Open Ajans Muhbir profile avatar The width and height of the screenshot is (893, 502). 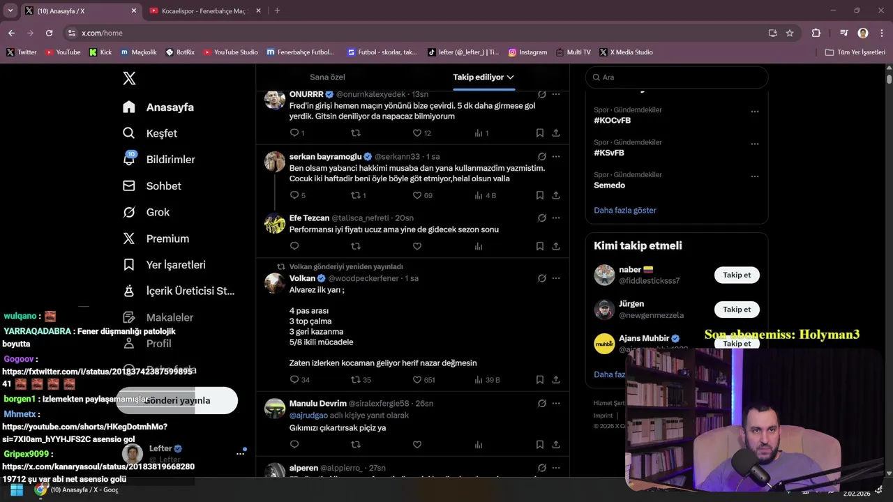click(604, 344)
